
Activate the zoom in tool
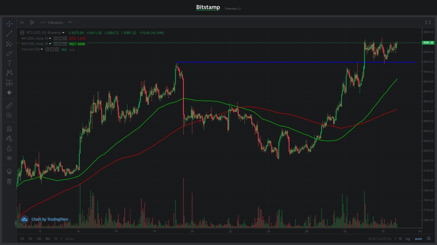coord(9,115)
